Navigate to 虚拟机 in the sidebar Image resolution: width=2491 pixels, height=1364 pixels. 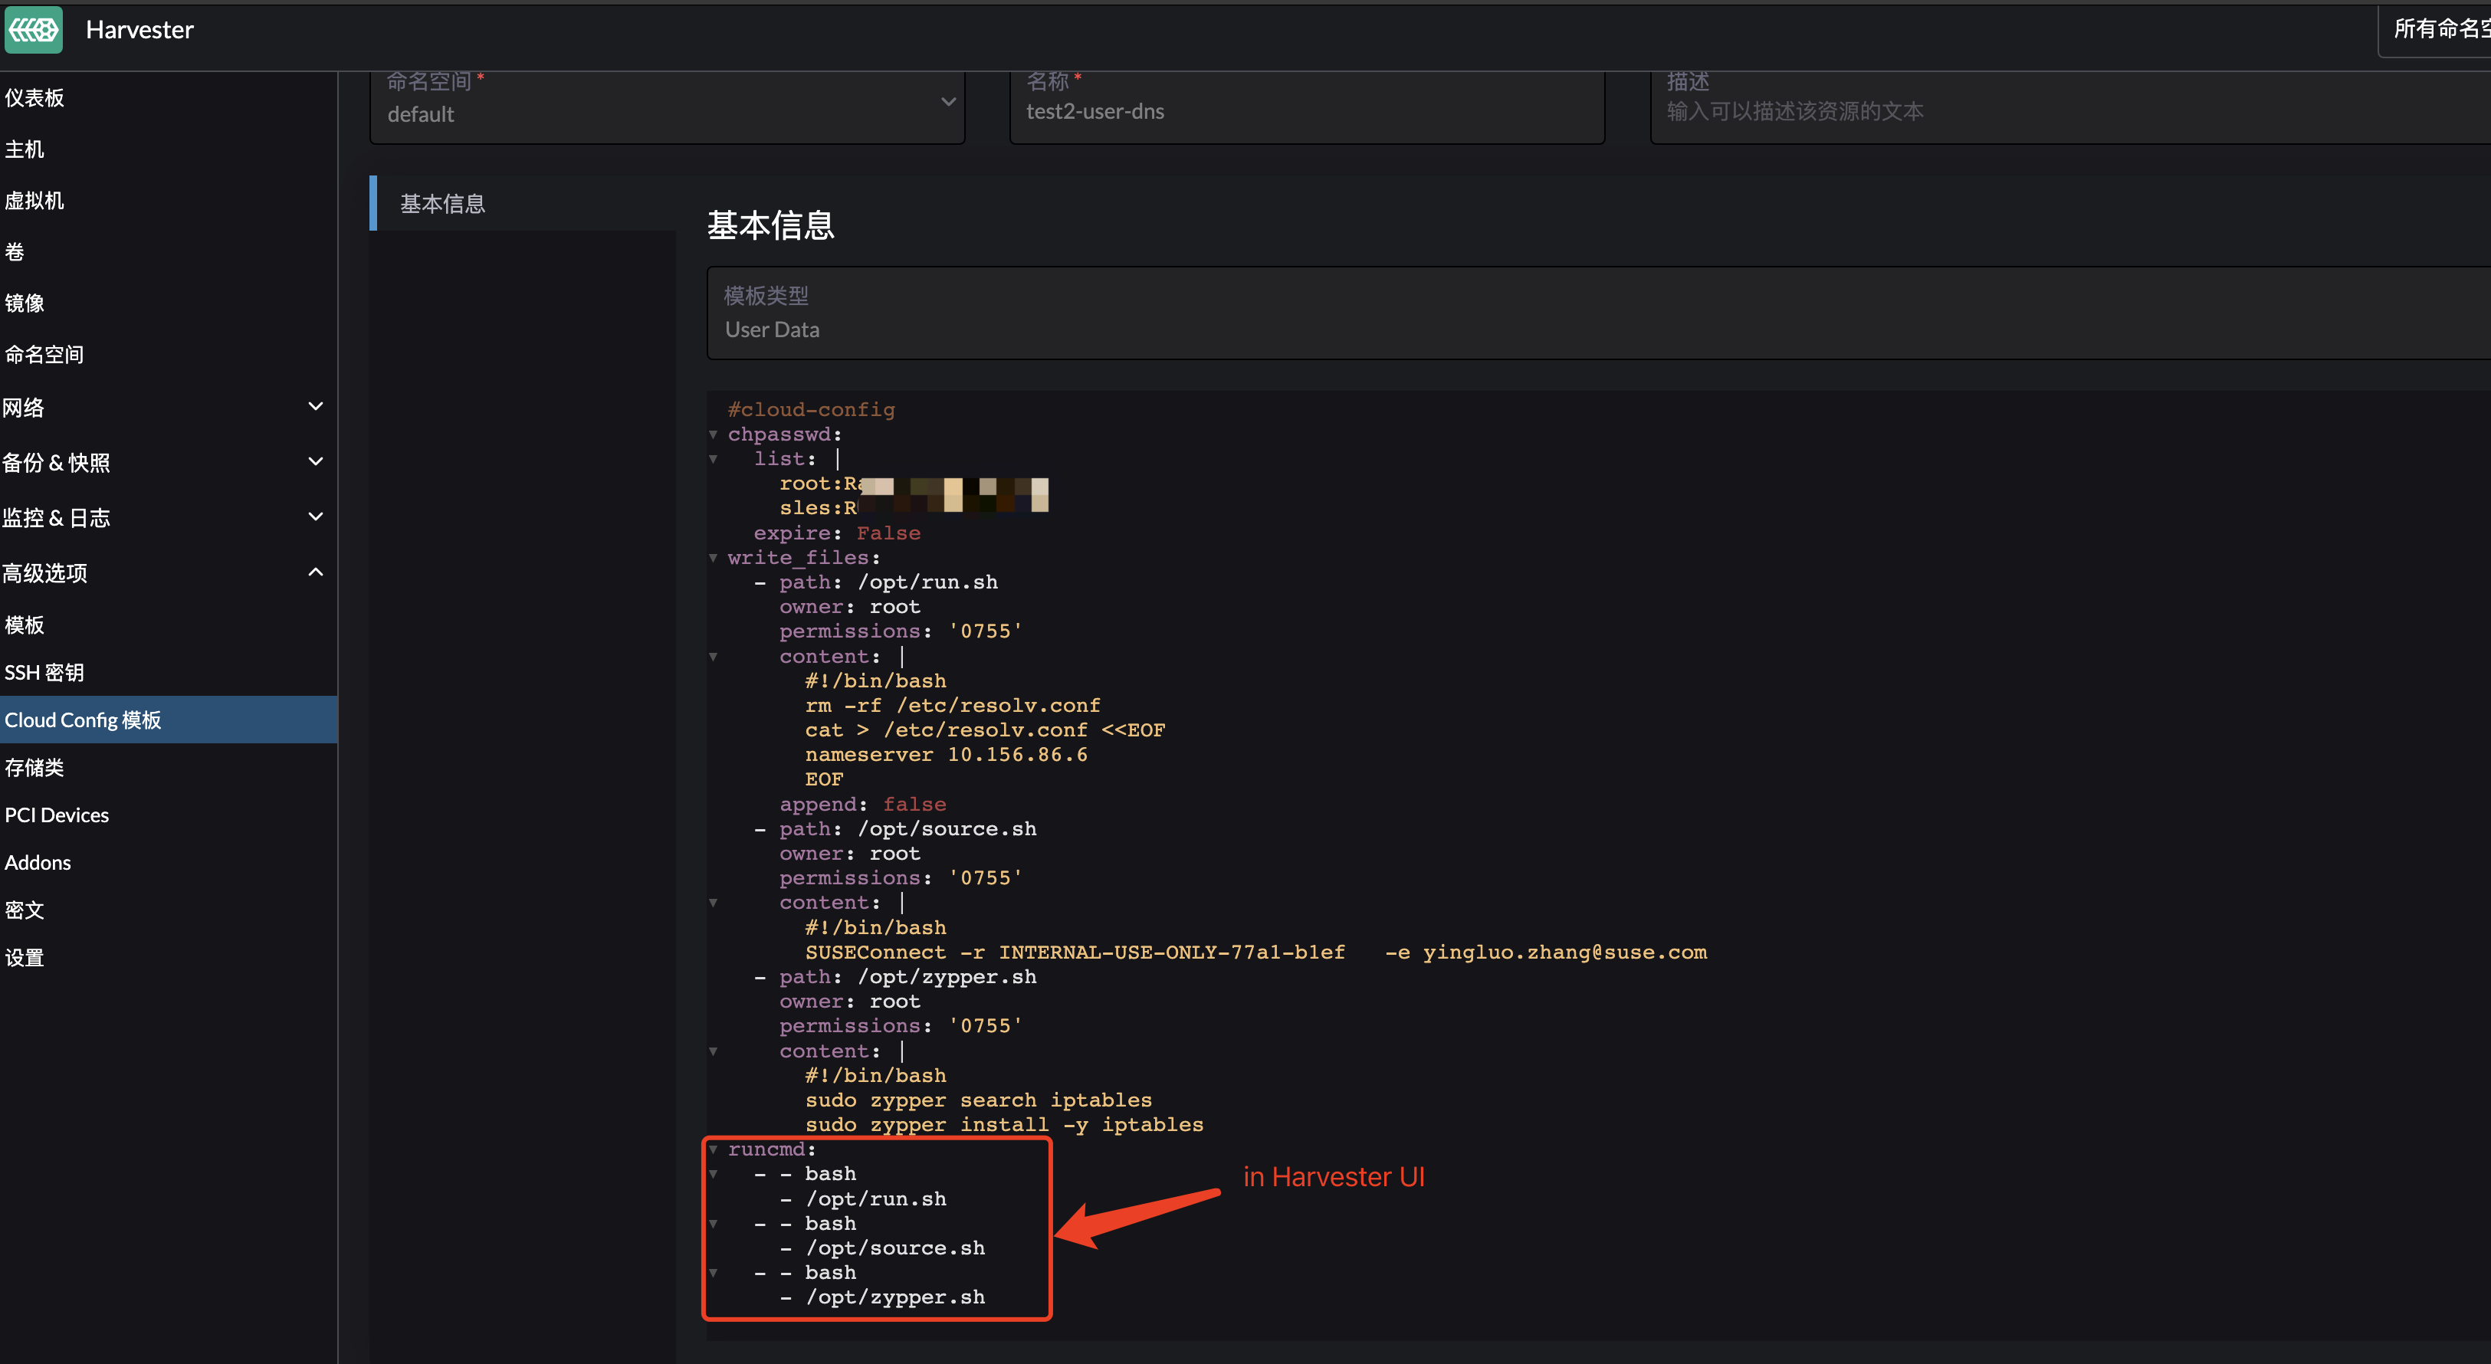[34, 200]
